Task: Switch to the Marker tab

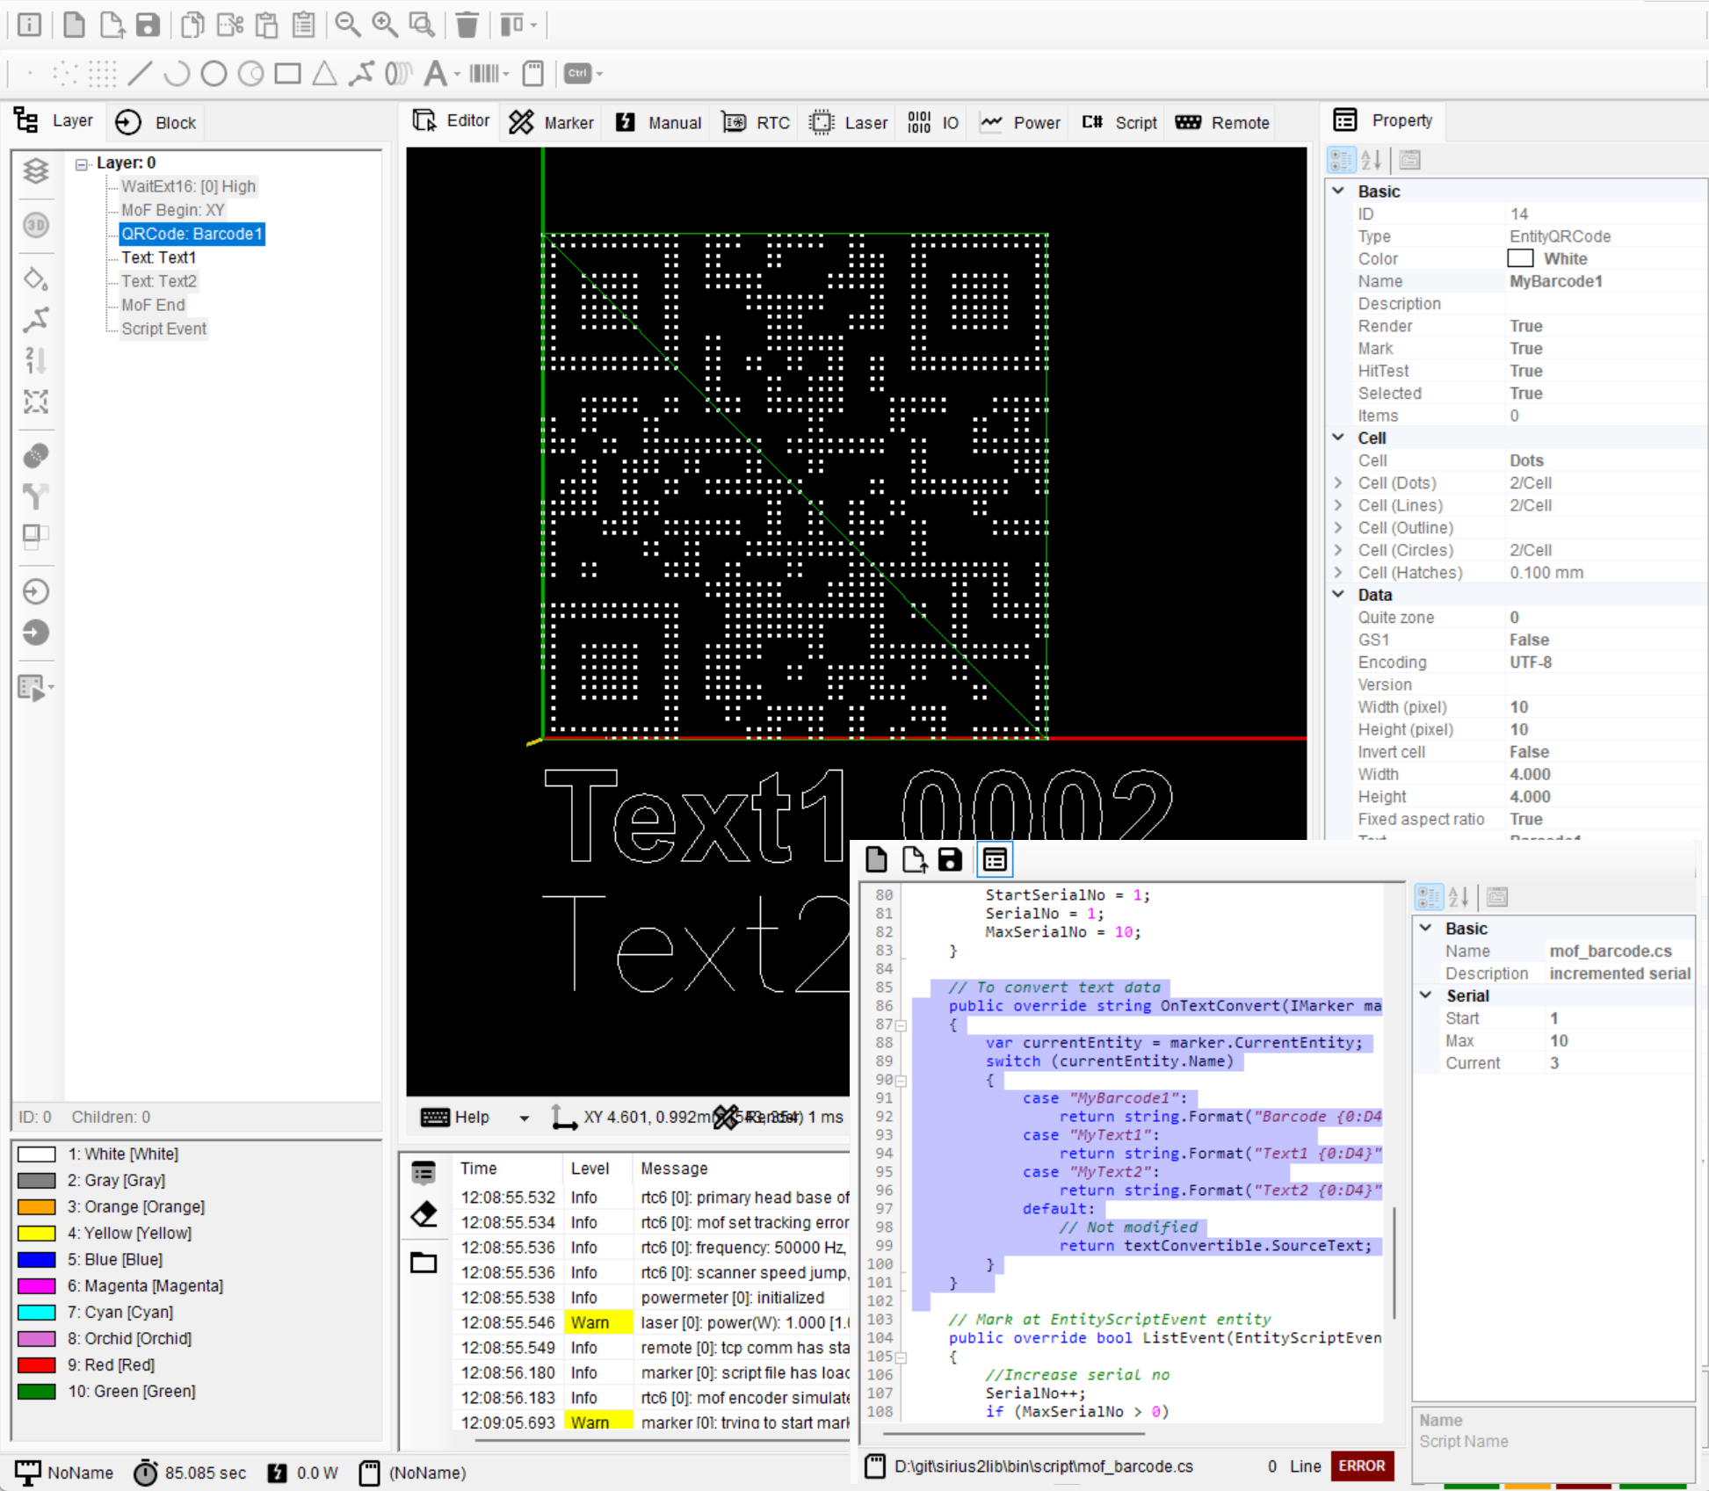Action: [552, 122]
